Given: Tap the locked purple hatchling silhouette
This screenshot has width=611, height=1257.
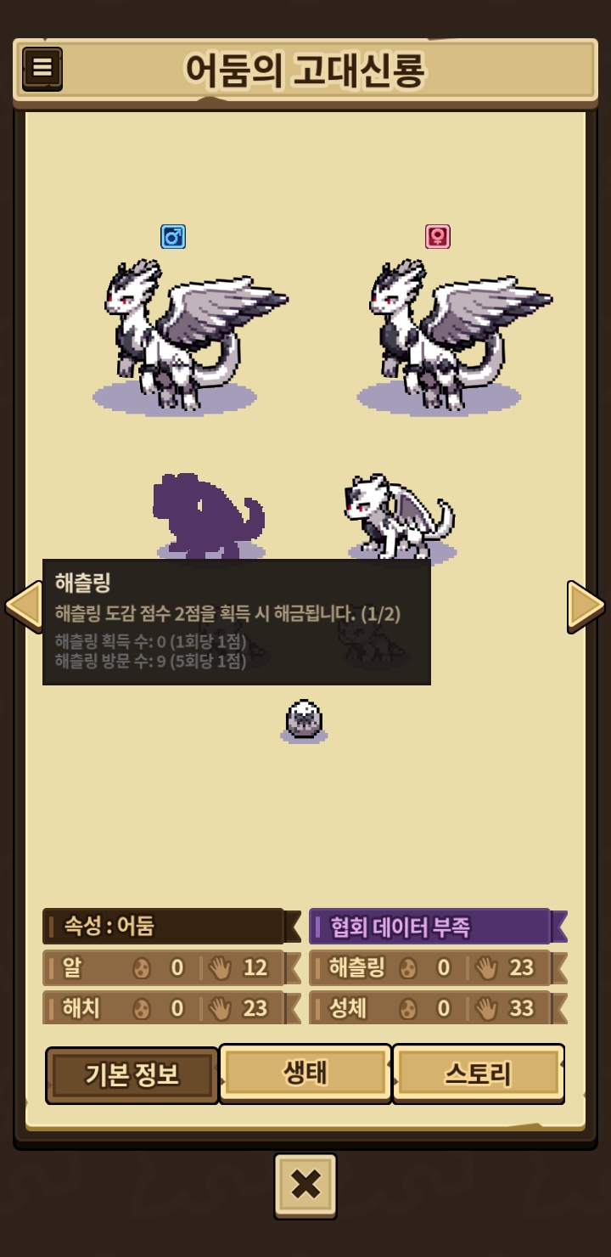Looking at the screenshot, I should point(209,515).
